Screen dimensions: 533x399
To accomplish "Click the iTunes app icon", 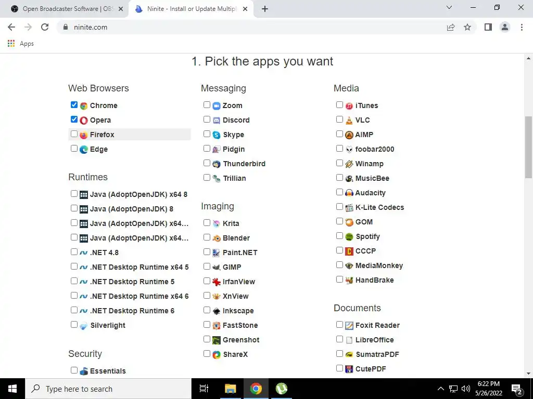I will 349,106.
